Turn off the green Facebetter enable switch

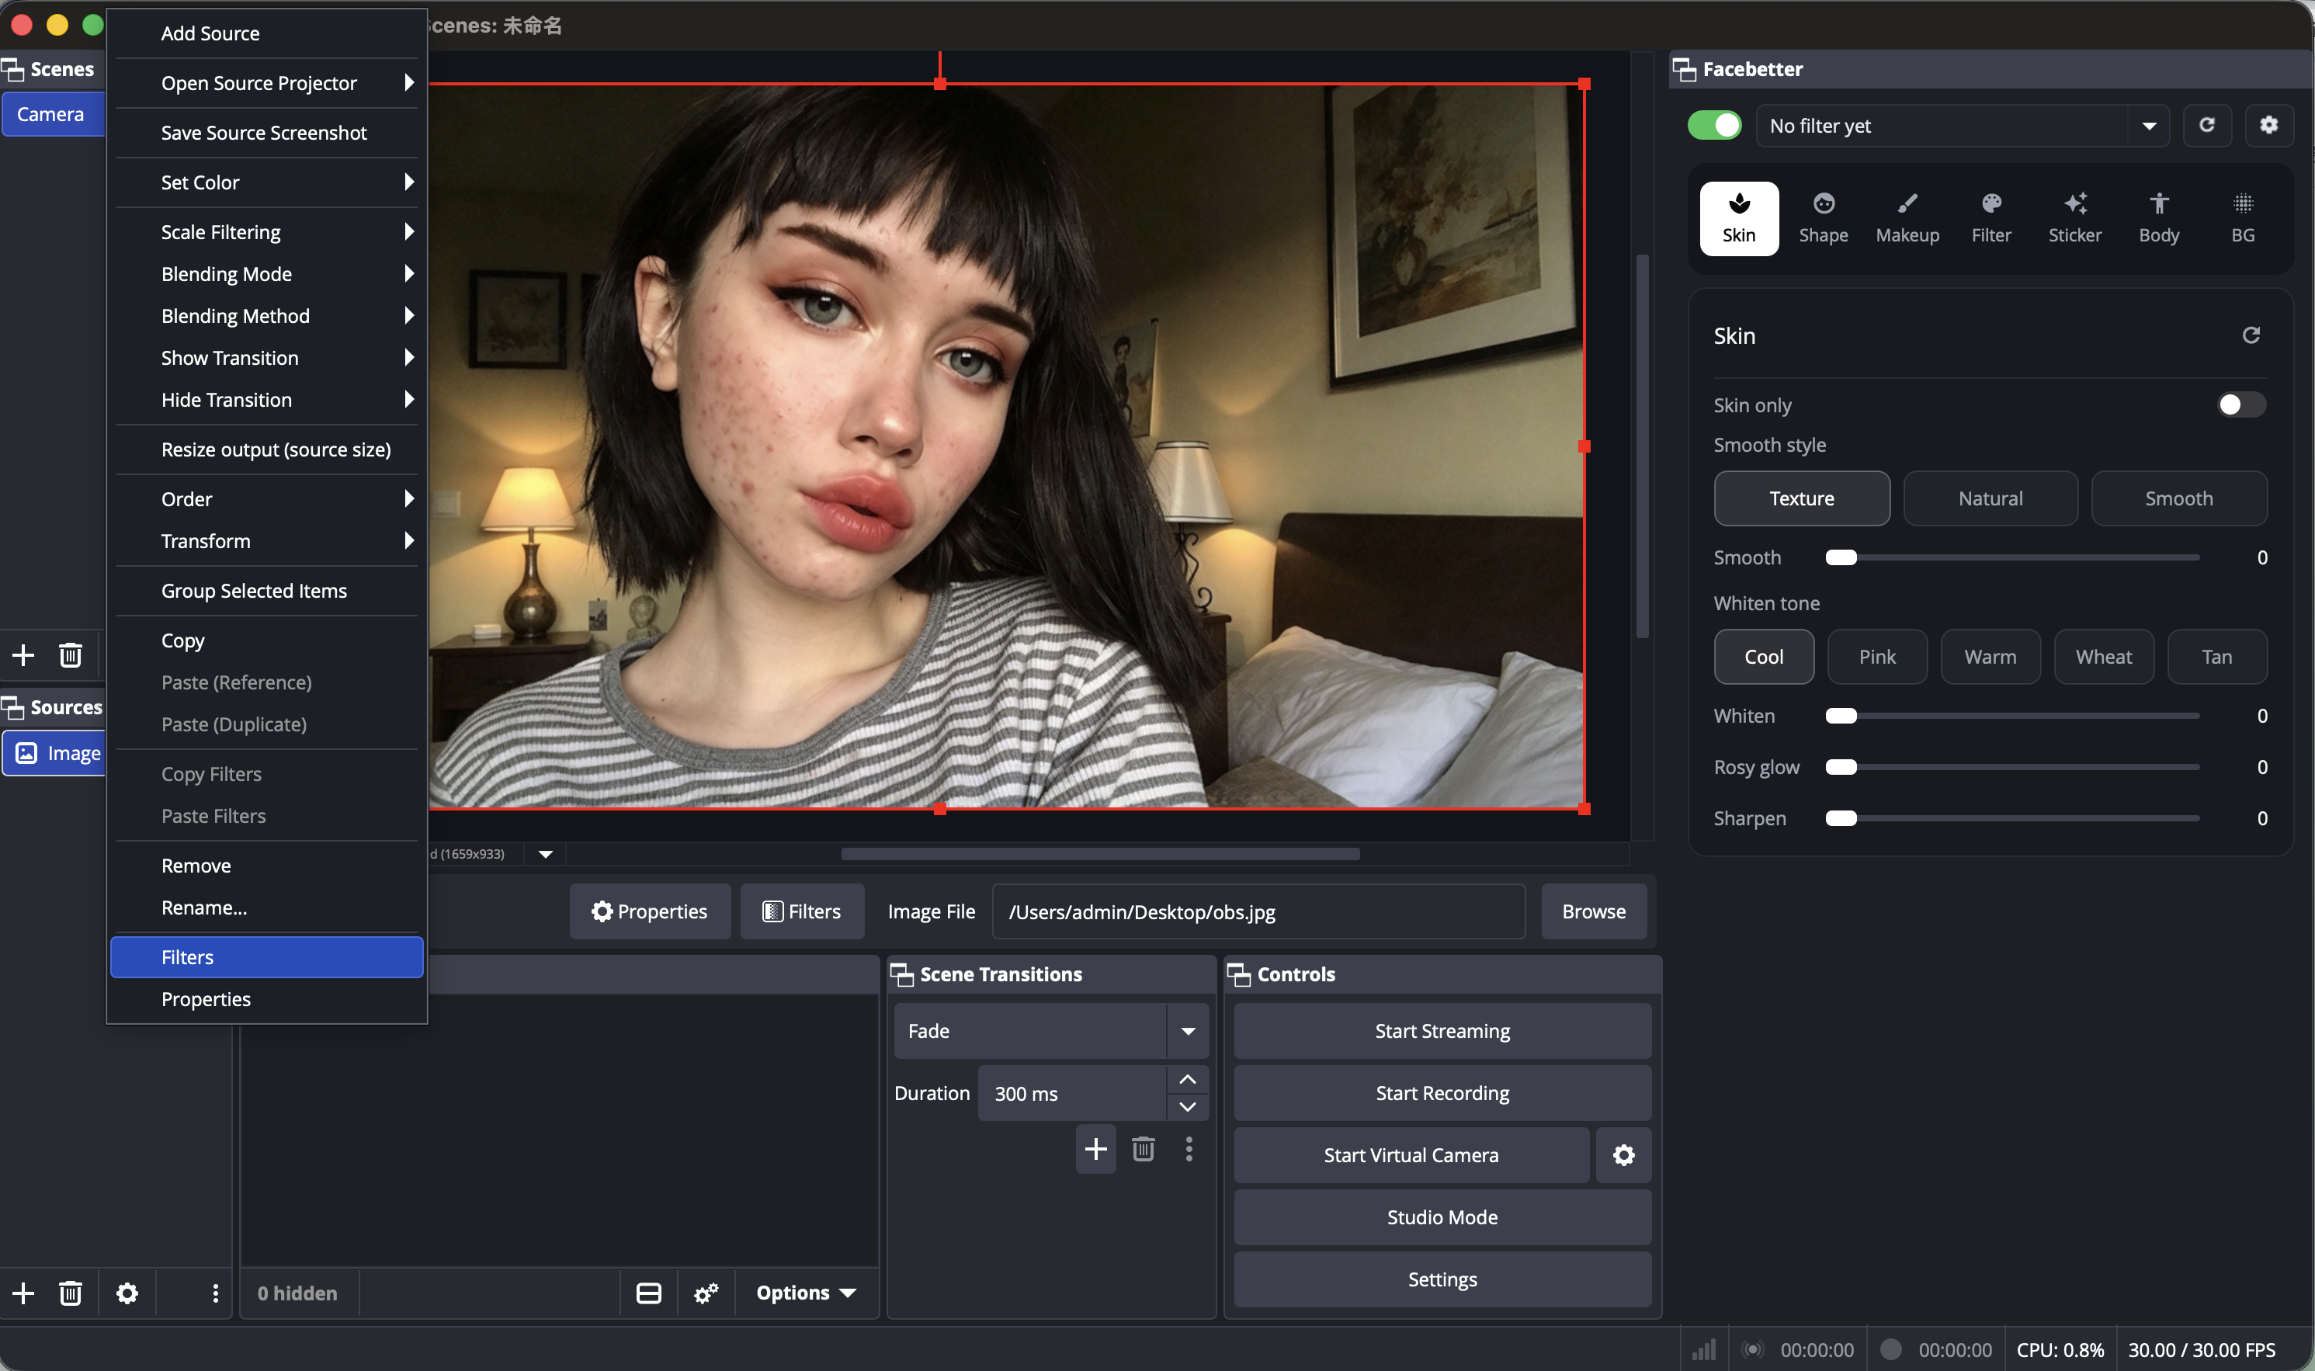[1715, 125]
